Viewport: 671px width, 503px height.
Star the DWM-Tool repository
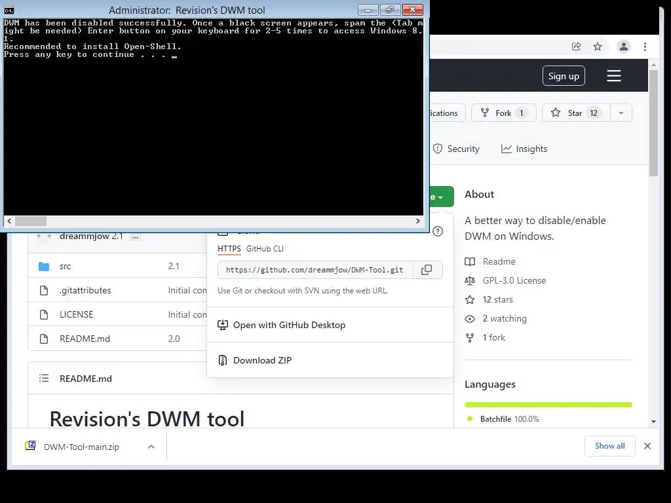576,113
